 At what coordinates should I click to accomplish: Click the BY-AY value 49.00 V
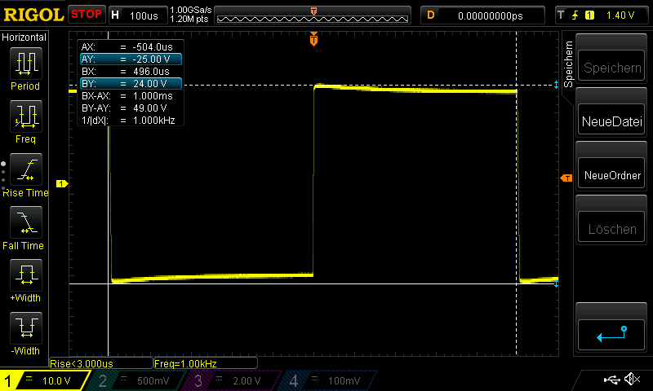click(150, 108)
